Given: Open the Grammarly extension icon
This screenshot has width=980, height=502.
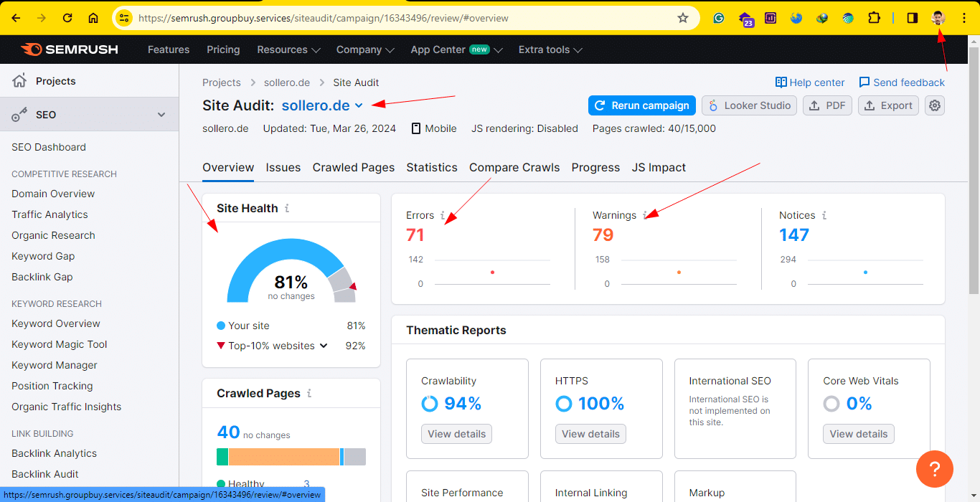Looking at the screenshot, I should click(718, 18).
